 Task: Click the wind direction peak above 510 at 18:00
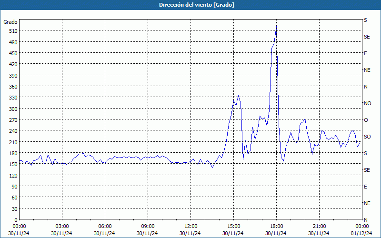(x=276, y=26)
